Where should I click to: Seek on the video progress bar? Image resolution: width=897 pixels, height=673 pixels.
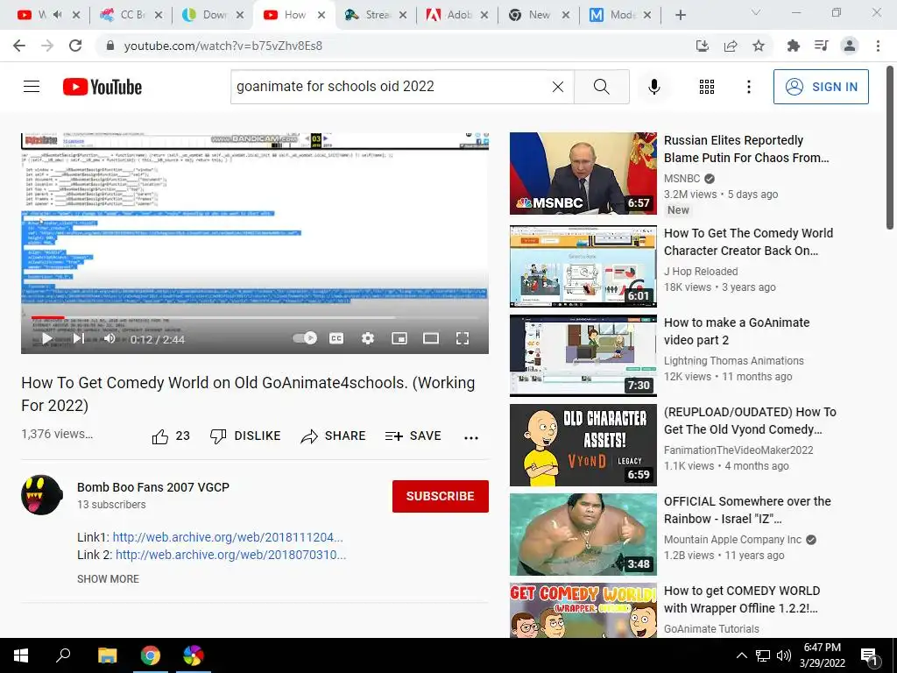(x=255, y=317)
